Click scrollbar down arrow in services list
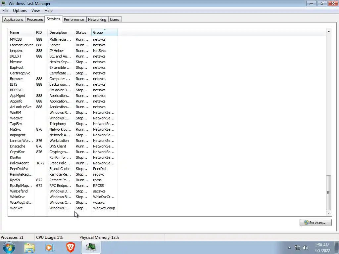 (x=329, y=213)
